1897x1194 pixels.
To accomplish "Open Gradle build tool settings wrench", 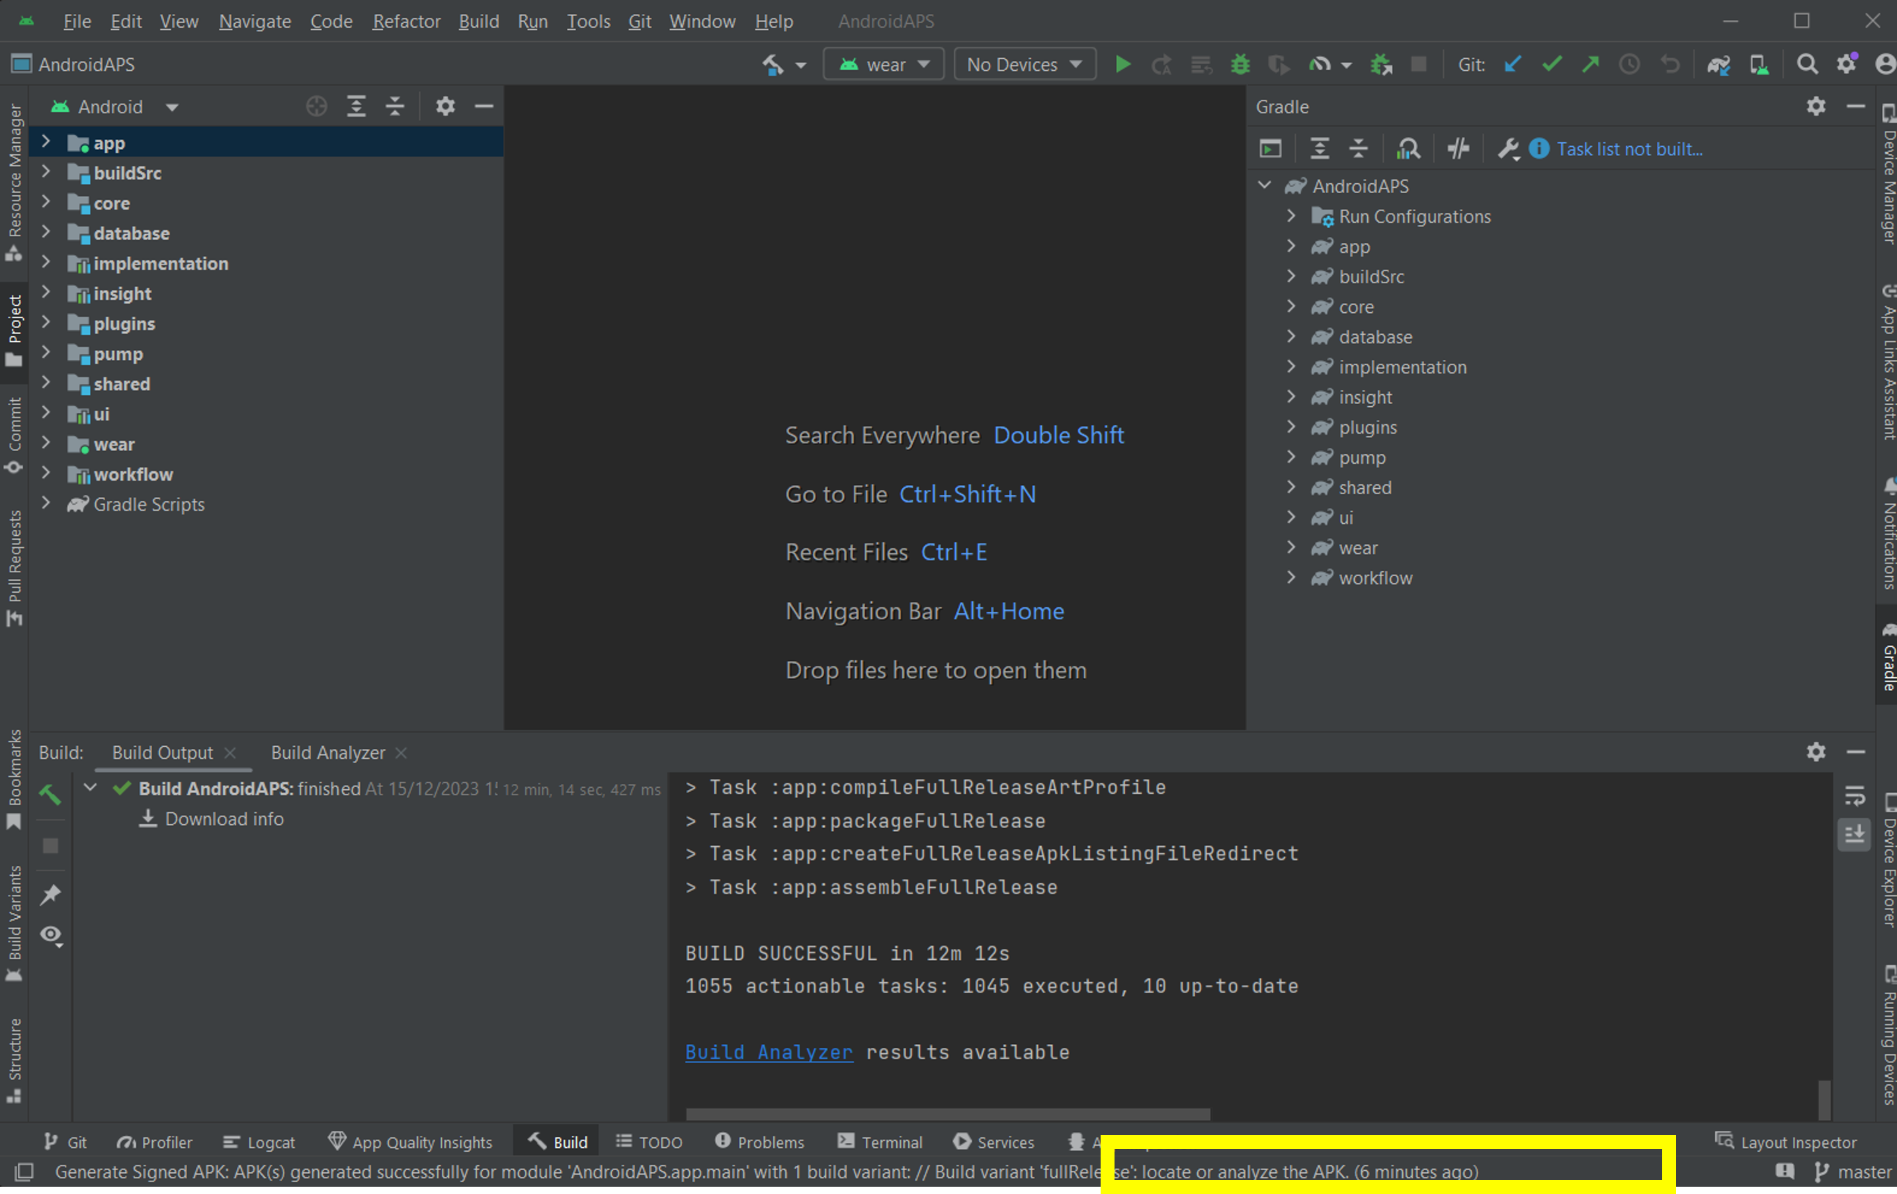I will 1508,149.
